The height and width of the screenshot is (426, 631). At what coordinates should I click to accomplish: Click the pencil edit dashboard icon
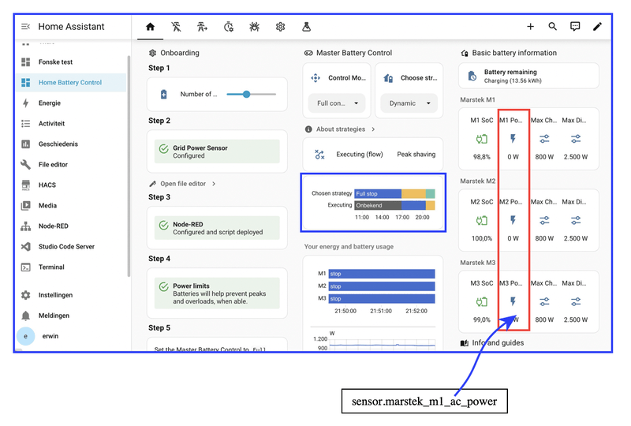pos(598,27)
